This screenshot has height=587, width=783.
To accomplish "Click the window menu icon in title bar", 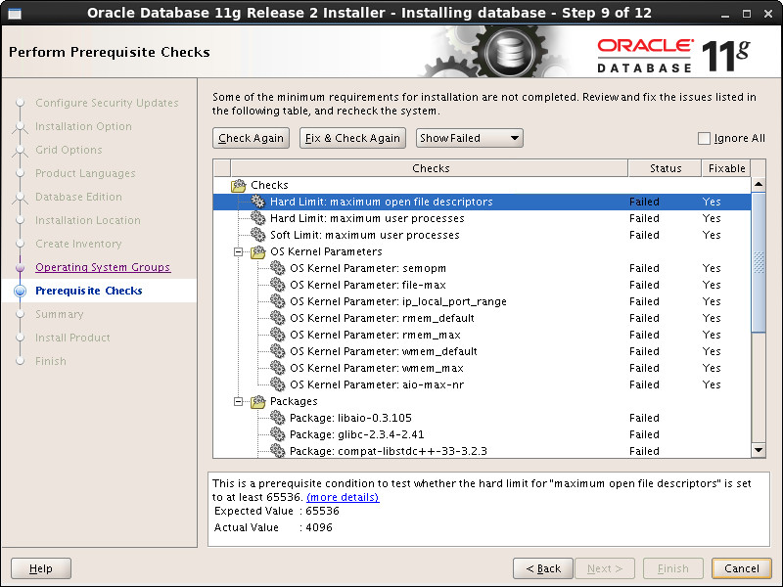I will pyautogui.click(x=15, y=14).
